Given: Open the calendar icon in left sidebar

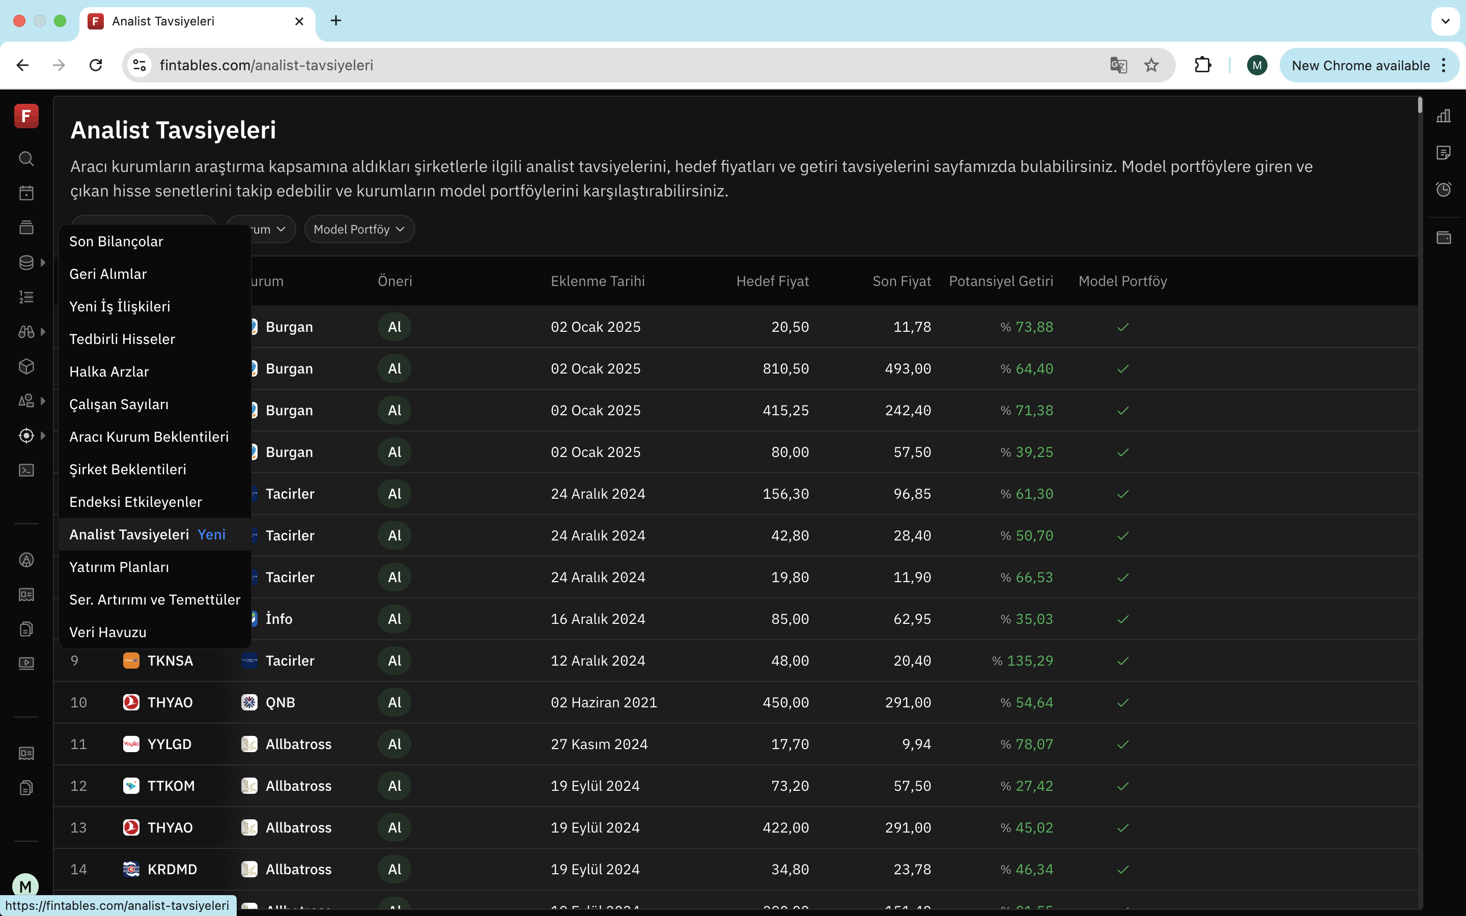Looking at the screenshot, I should [26, 193].
